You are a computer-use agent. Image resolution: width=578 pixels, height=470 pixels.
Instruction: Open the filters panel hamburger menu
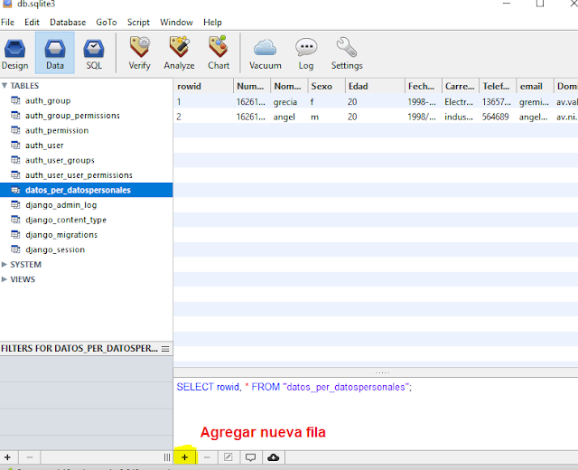click(165, 349)
